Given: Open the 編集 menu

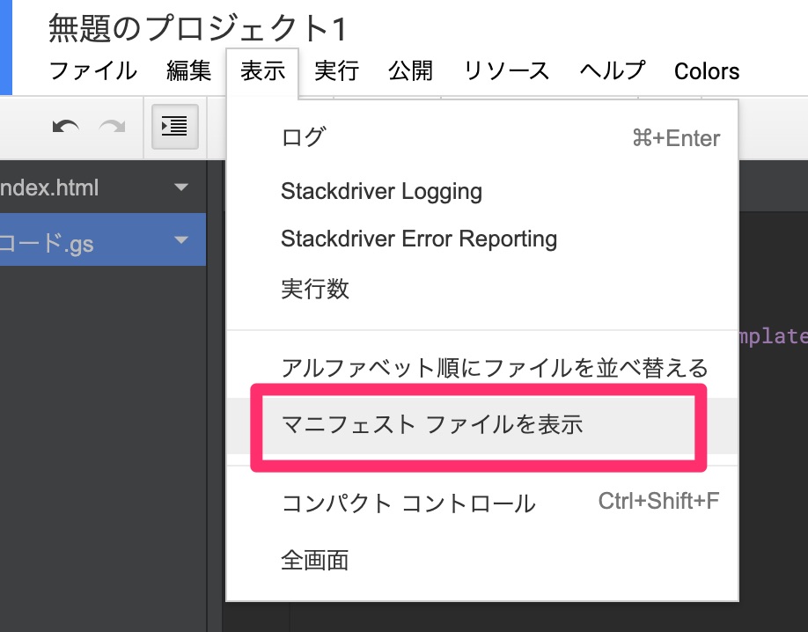Looking at the screenshot, I should [x=189, y=71].
